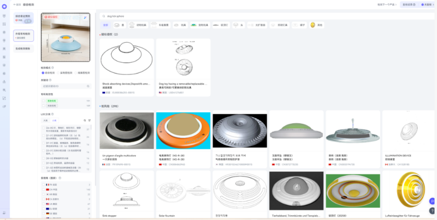Check the 失效专利 validity checkbox

click(43, 106)
